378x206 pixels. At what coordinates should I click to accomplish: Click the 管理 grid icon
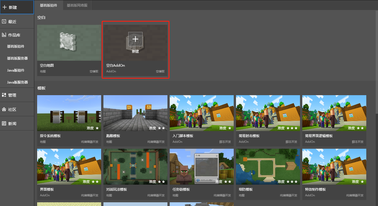point(4,95)
